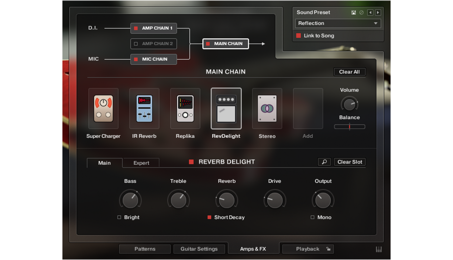Select the RevDelight effect slot
The image size is (453, 260).
[x=226, y=109]
